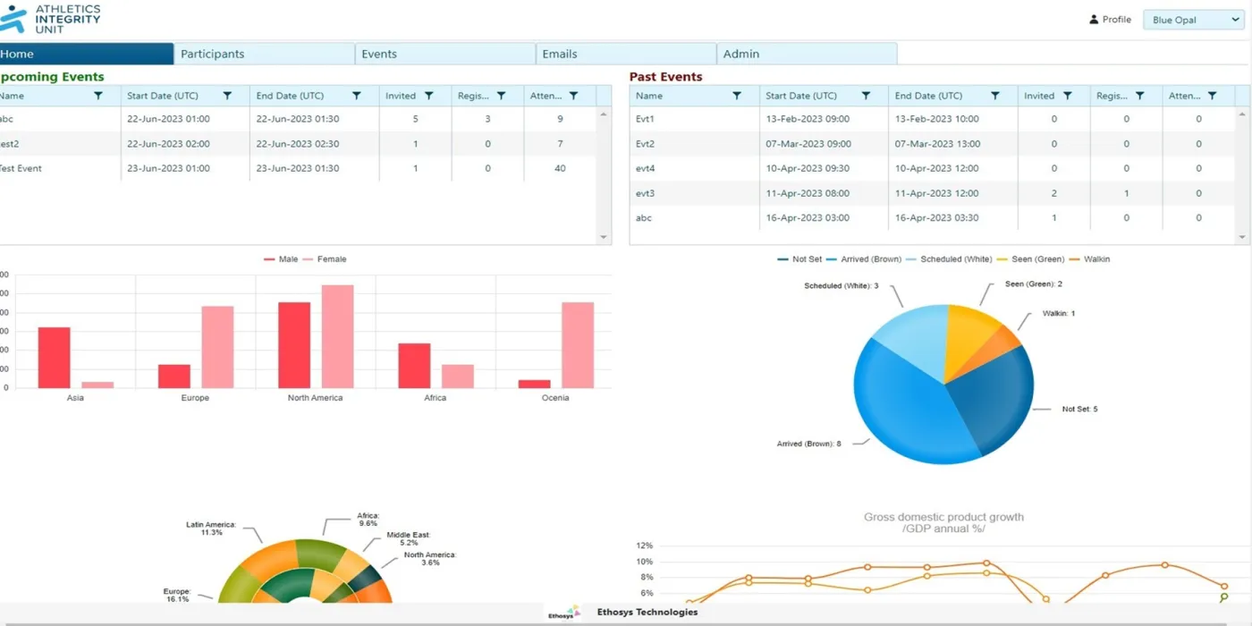Screen dimensions: 1252x626
Task: Sort Upcoming Events by Invited header
Action: [x=401, y=96]
